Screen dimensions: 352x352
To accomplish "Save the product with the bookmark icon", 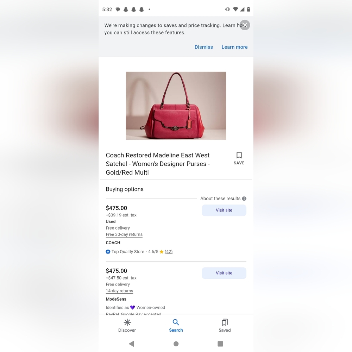I will pos(239,158).
